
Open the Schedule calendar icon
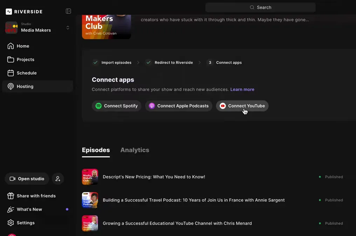coord(11,73)
